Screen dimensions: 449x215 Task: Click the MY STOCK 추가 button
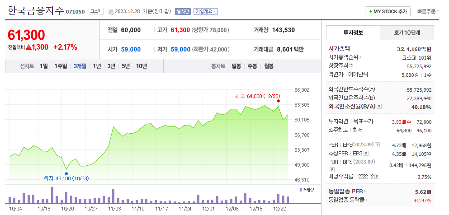click(388, 11)
